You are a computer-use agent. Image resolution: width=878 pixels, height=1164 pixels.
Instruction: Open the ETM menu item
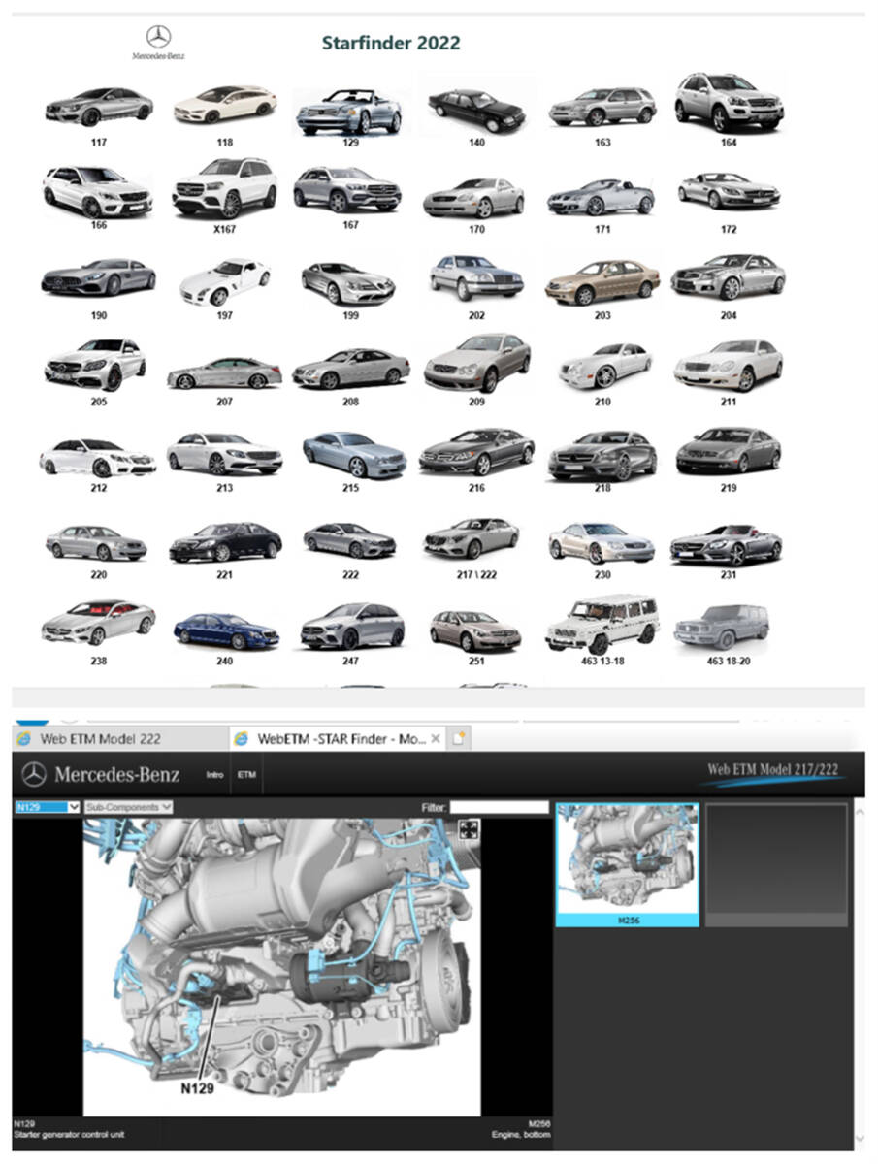pos(246,775)
